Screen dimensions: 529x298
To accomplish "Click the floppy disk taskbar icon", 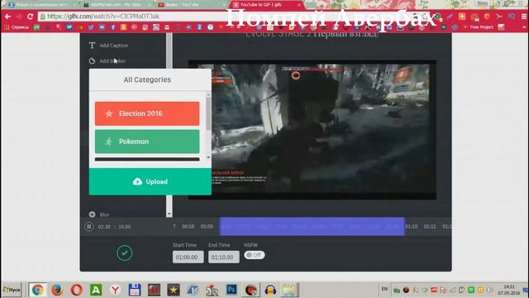I will coord(134,290).
